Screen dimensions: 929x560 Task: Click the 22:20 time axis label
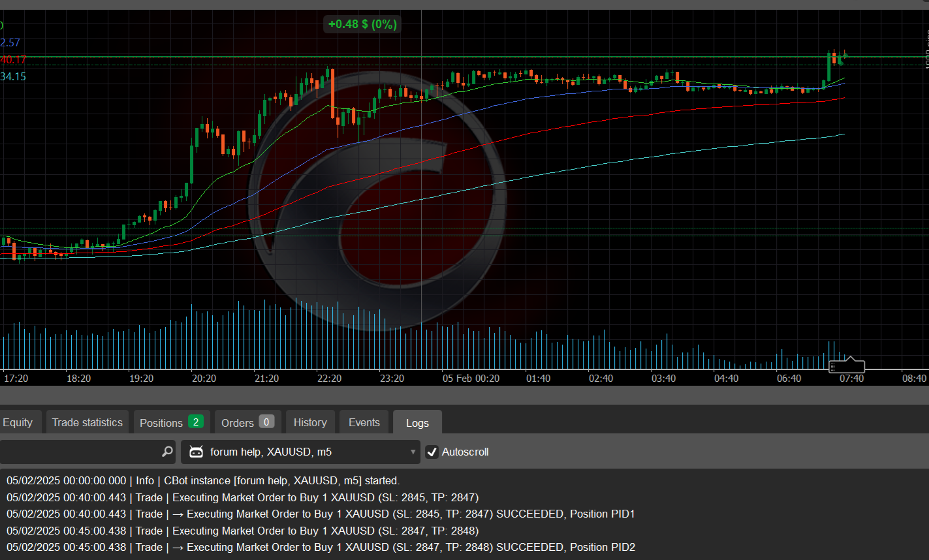[x=328, y=379]
